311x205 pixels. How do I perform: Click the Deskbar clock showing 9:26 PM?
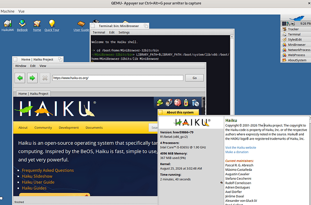coord(305,24)
